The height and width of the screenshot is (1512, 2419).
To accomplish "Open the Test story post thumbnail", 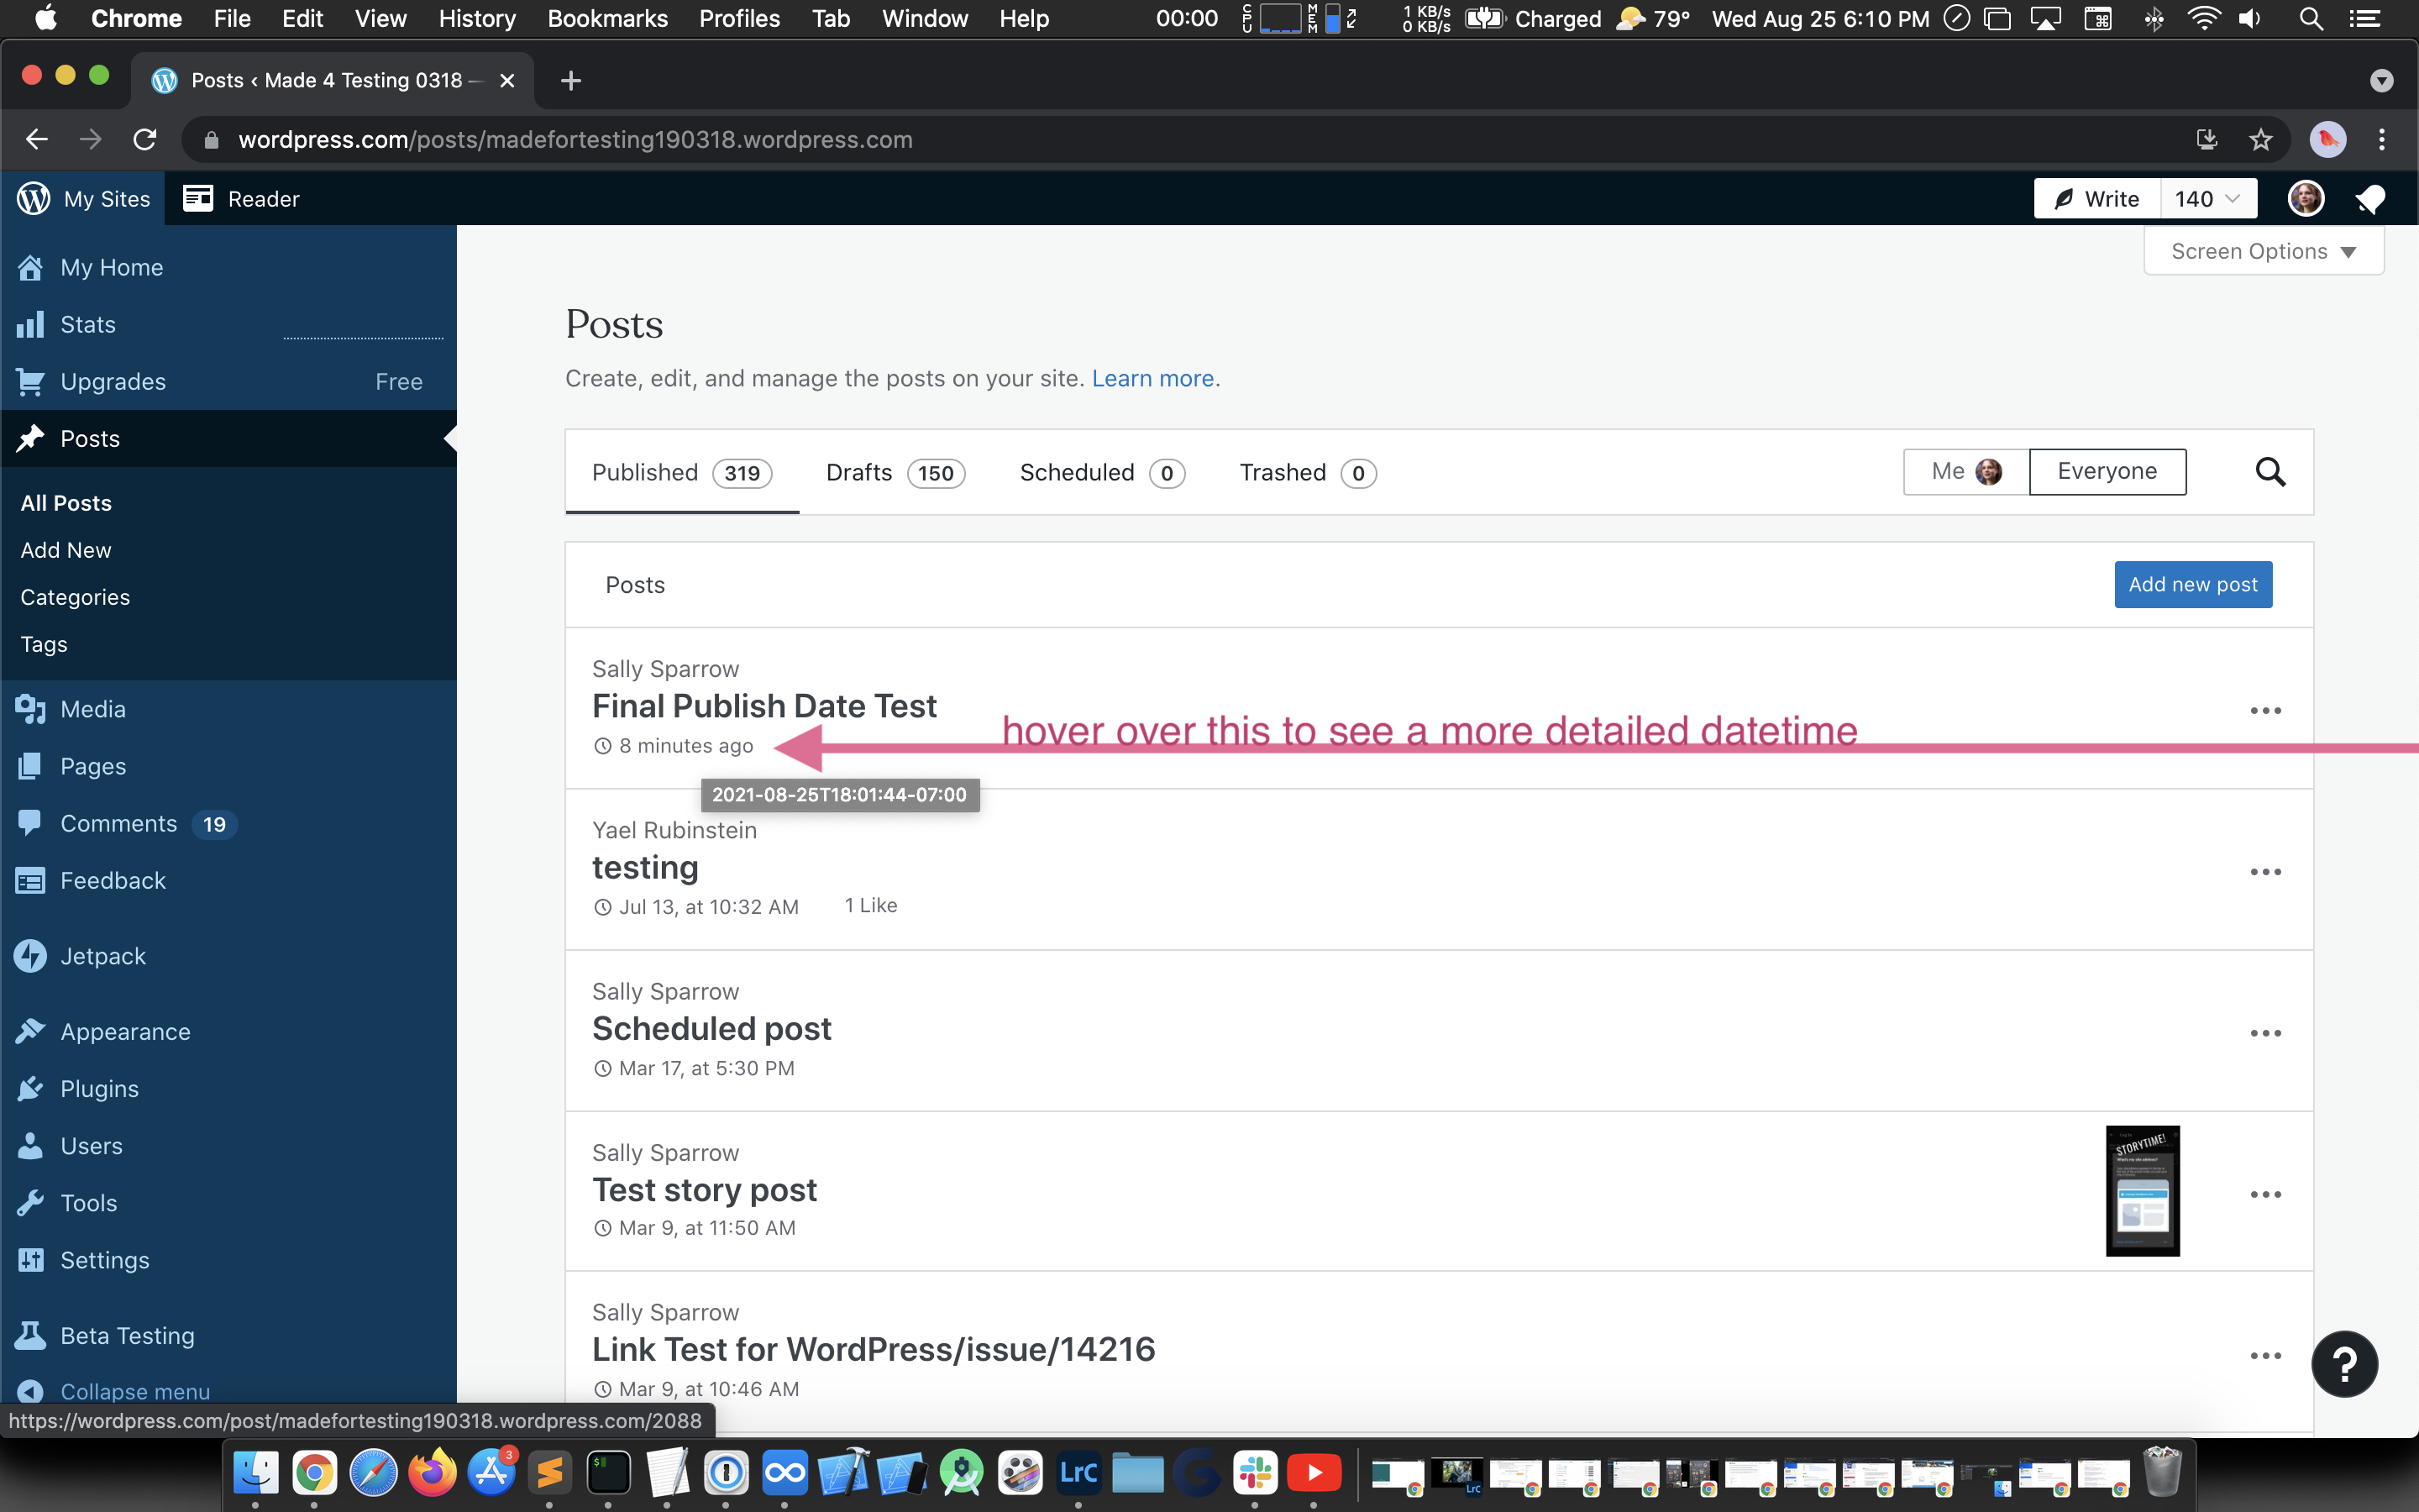I will [x=2142, y=1191].
